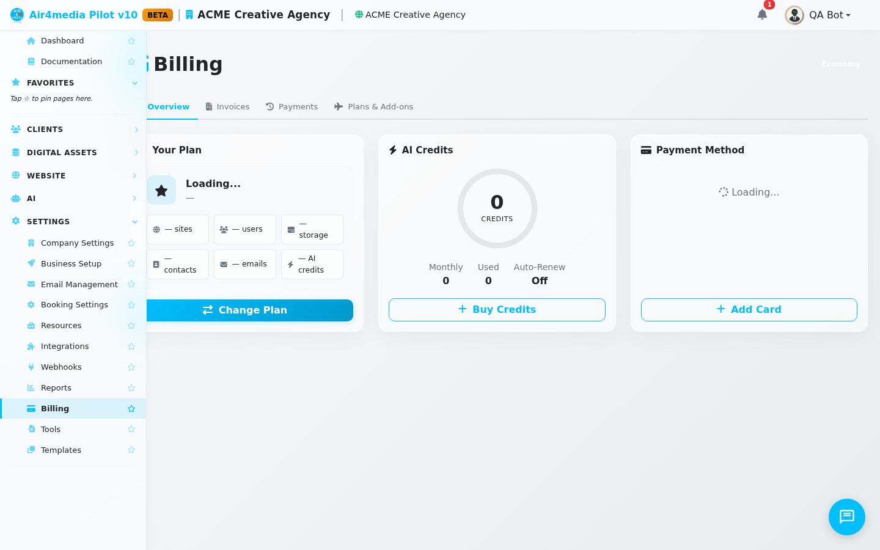
Task: Click the Integrations puzzle icon
Action: pos(31,346)
